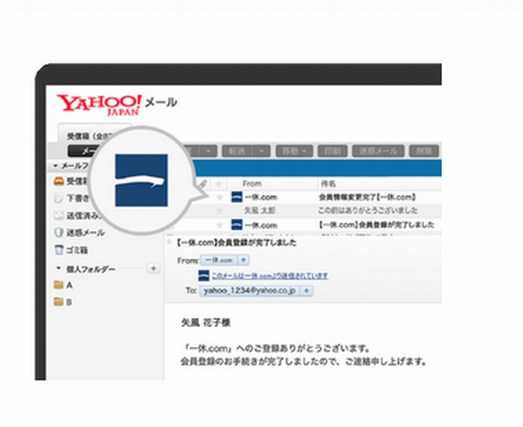Open the 迷惑メール spam folder in sidebar
Viewport: 523px width, 427px height.
(85, 233)
